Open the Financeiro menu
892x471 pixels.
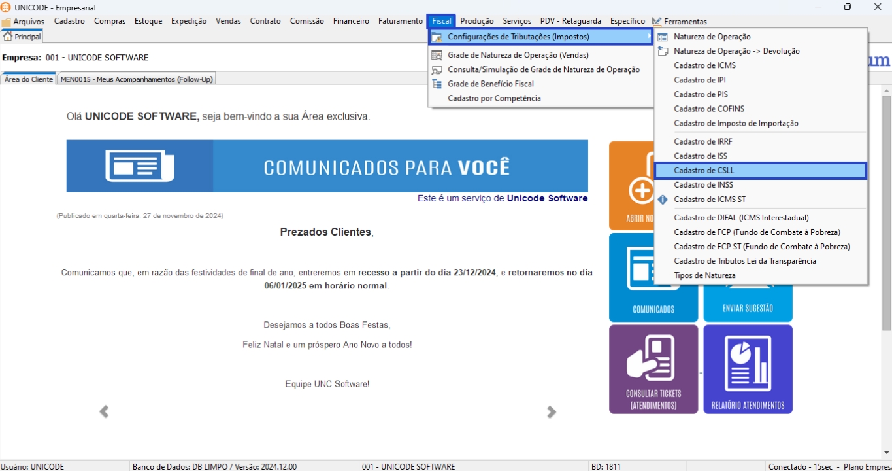[351, 21]
